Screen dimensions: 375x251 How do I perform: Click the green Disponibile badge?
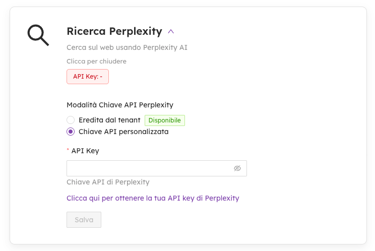(x=165, y=120)
